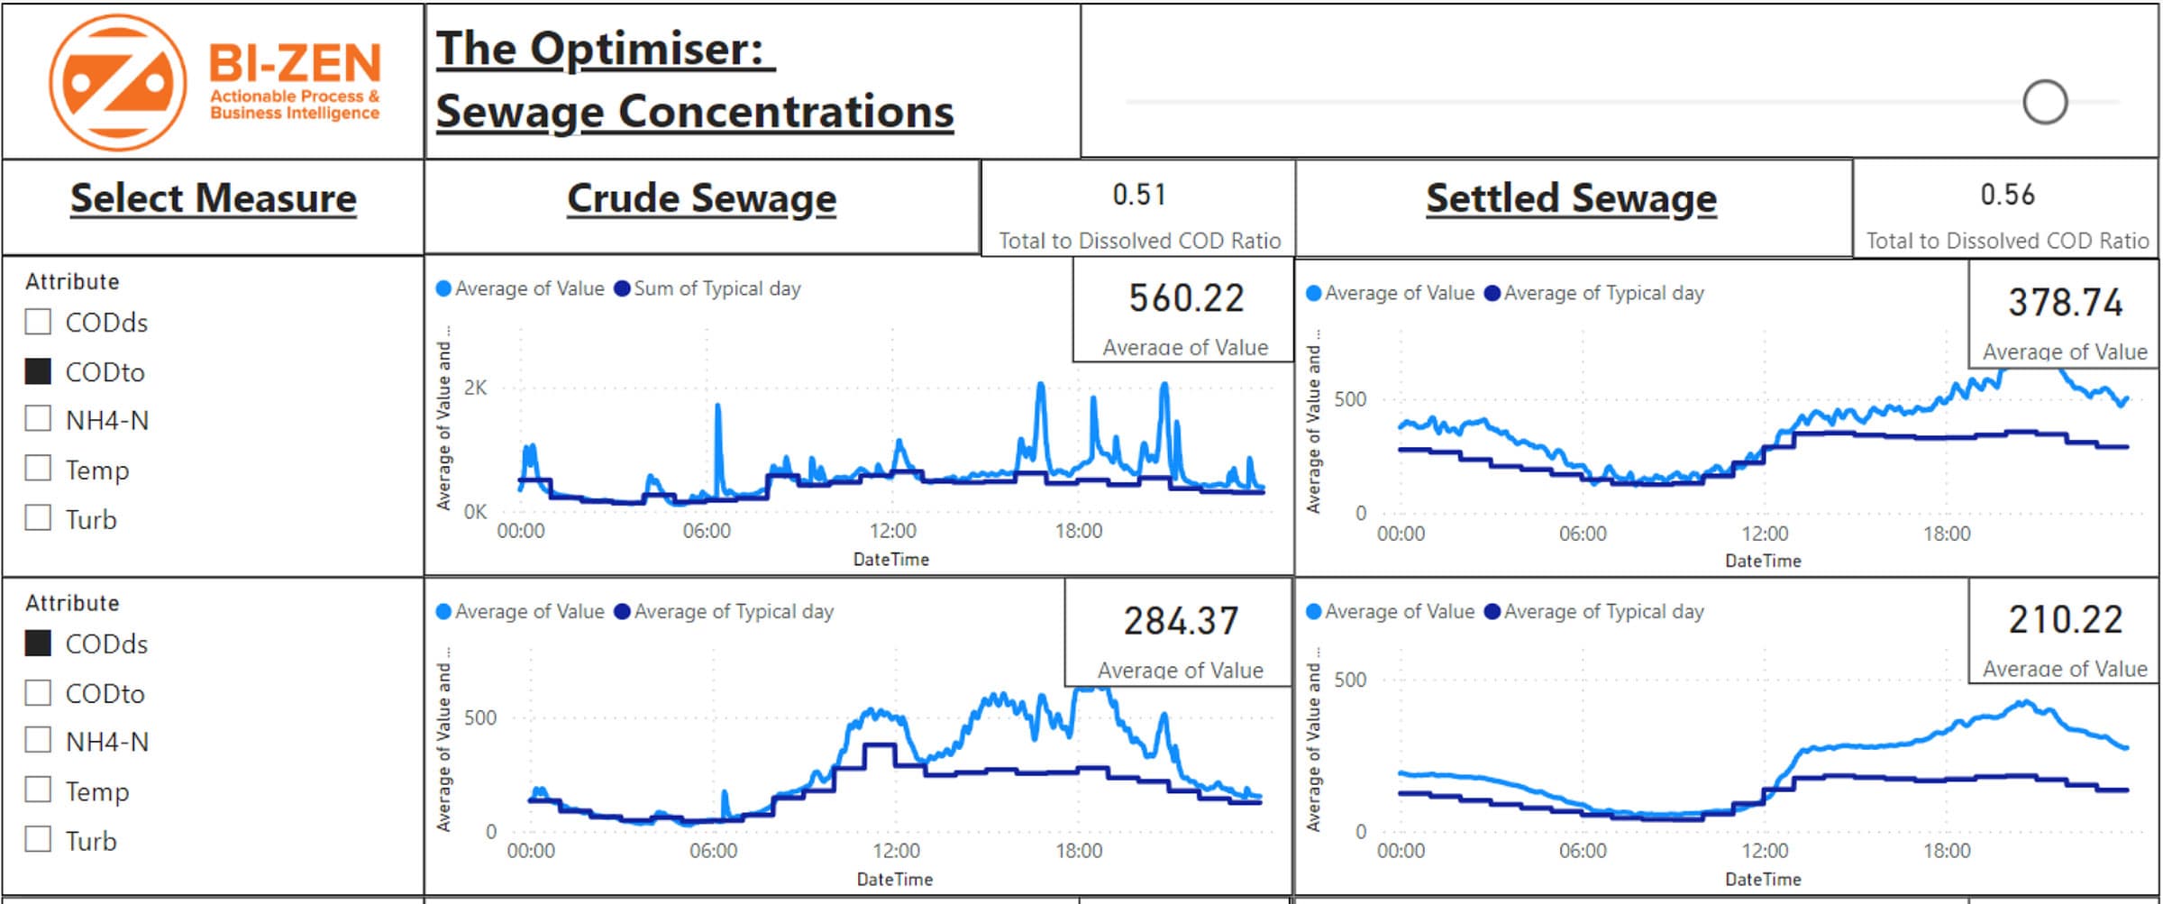Screen dimensions: 2163x904
Task: Click the Select Measure heading
Action: [214, 198]
